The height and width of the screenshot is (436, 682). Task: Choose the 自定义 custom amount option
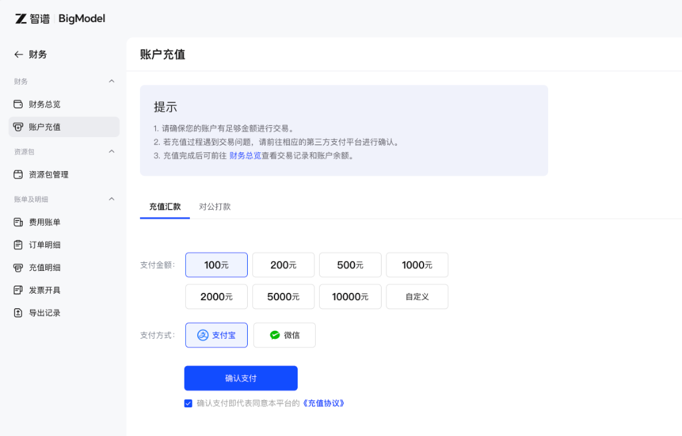point(417,296)
